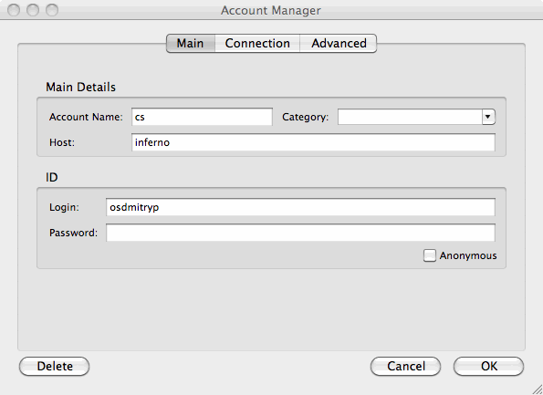Click the Account Manager title bar
This screenshot has height=395, width=543.
(271, 10)
